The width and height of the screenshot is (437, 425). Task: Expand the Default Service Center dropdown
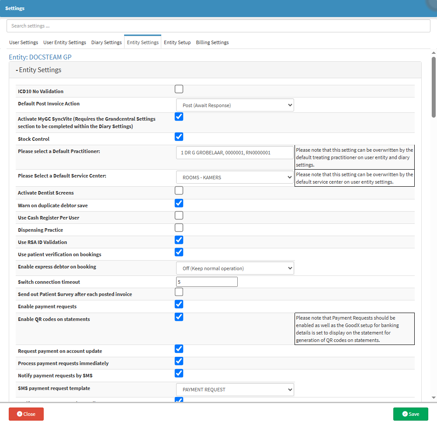pos(235,178)
